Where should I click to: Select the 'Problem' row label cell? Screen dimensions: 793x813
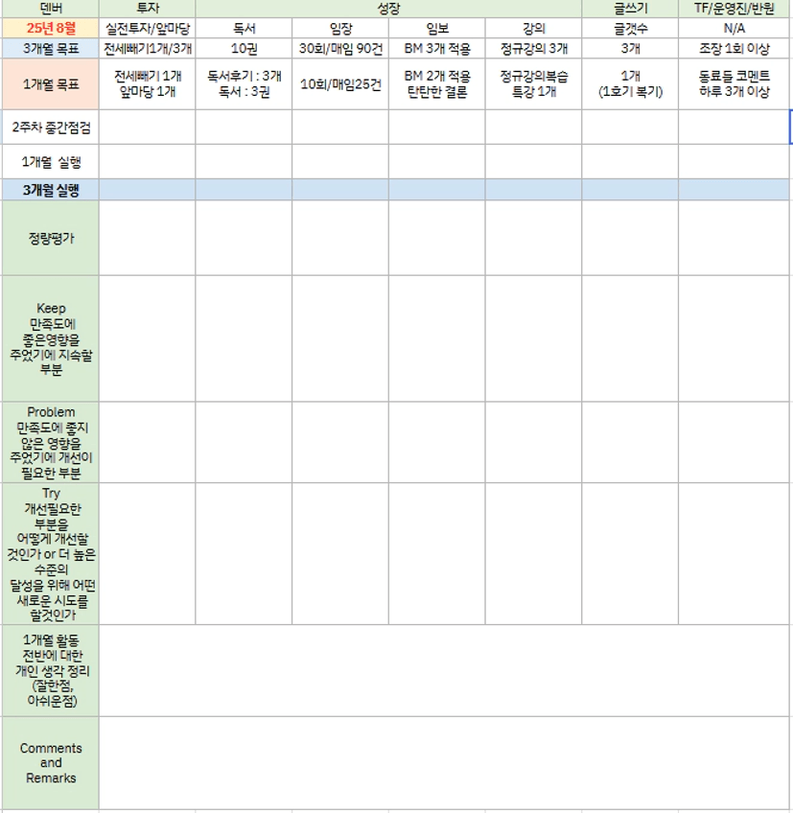pos(50,442)
